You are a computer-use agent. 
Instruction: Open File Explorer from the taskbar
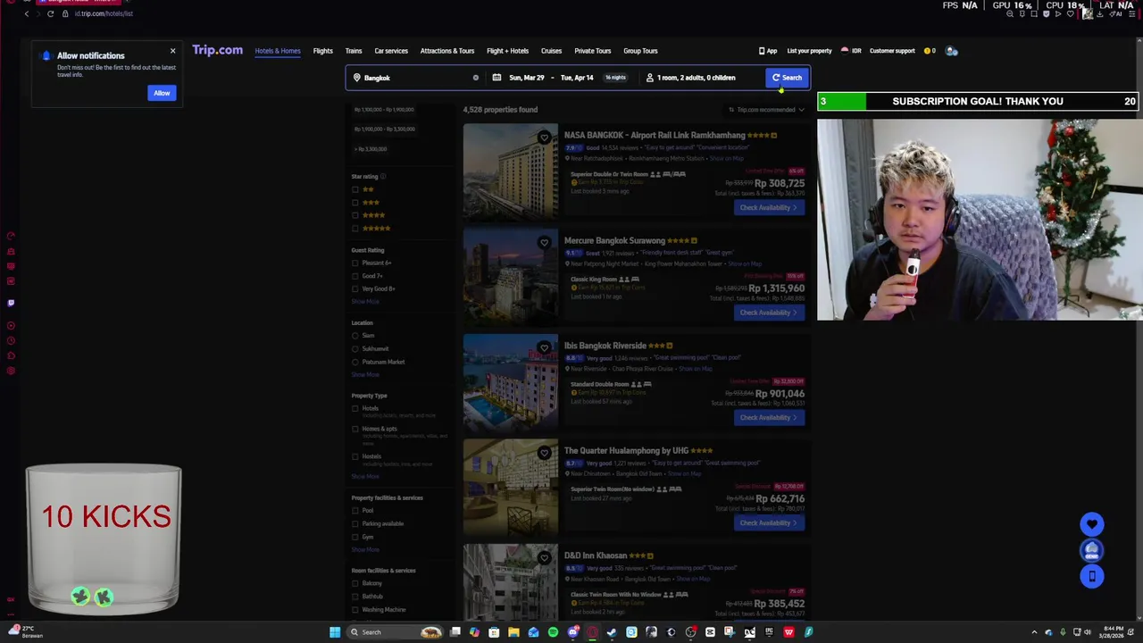(x=513, y=632)
